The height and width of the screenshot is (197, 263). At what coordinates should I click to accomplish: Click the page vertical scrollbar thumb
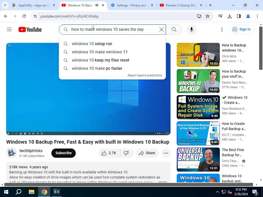[x=261, y=48]
